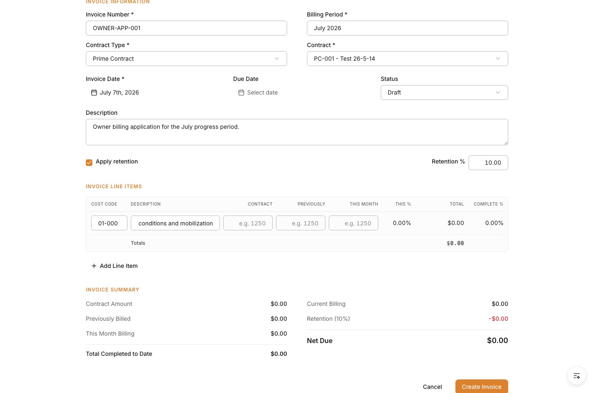Click the floating list-settings icon button

coord(577,376)
